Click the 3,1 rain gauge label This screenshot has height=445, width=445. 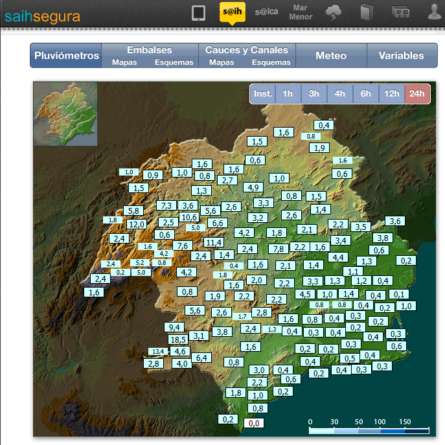(199, 336)
